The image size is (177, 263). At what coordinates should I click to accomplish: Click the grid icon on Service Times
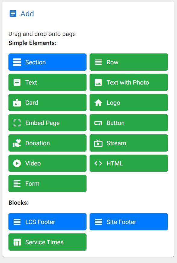pyautogui.click(x=17, y=242)
